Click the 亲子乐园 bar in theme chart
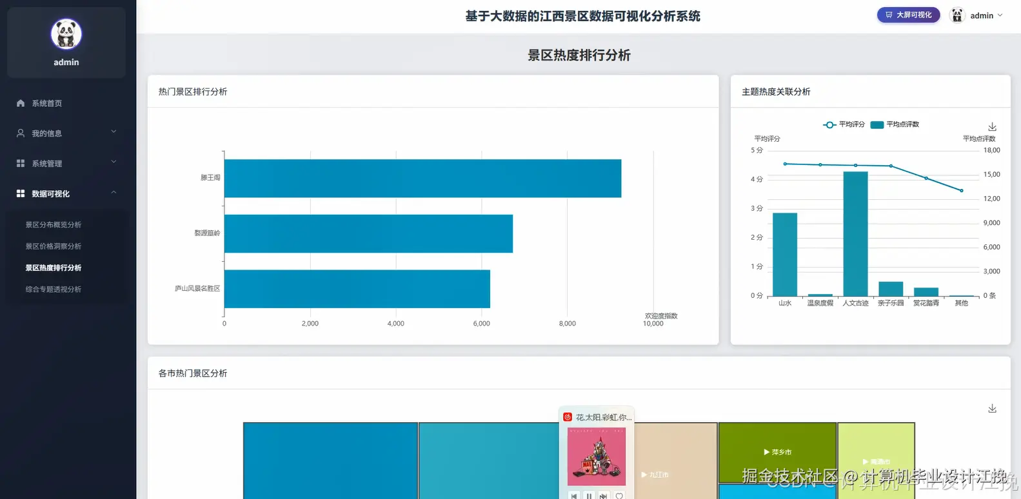Screen dimensions: 1021x499 click(891, 289)
